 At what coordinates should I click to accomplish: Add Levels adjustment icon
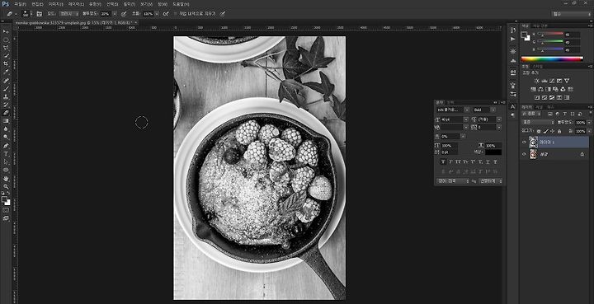click(544, 81)
